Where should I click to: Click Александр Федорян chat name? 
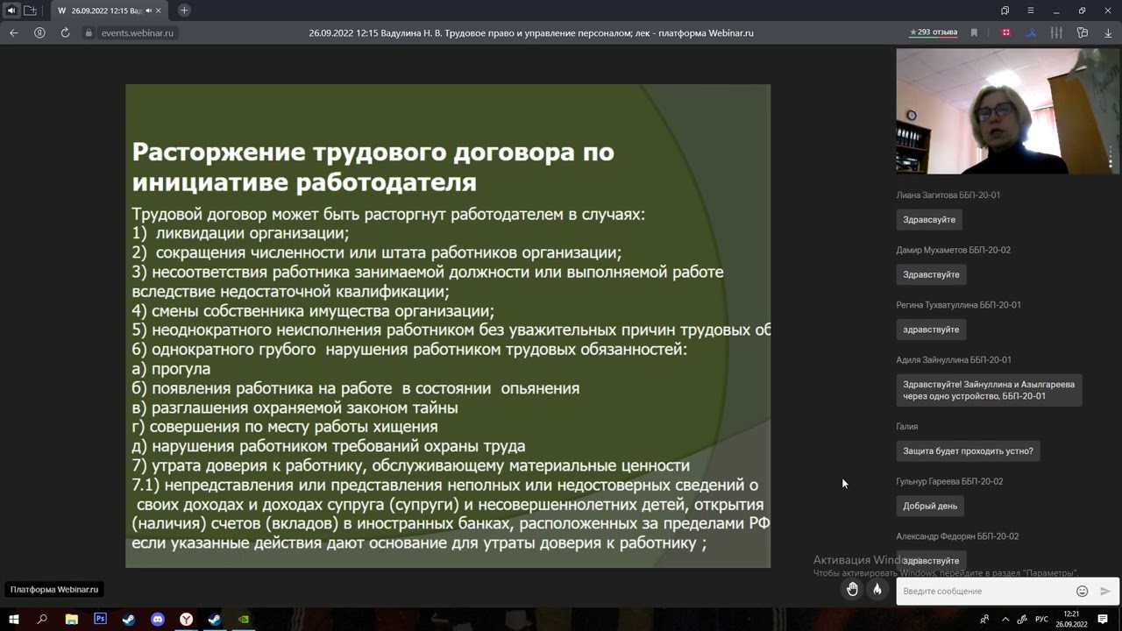957,536
